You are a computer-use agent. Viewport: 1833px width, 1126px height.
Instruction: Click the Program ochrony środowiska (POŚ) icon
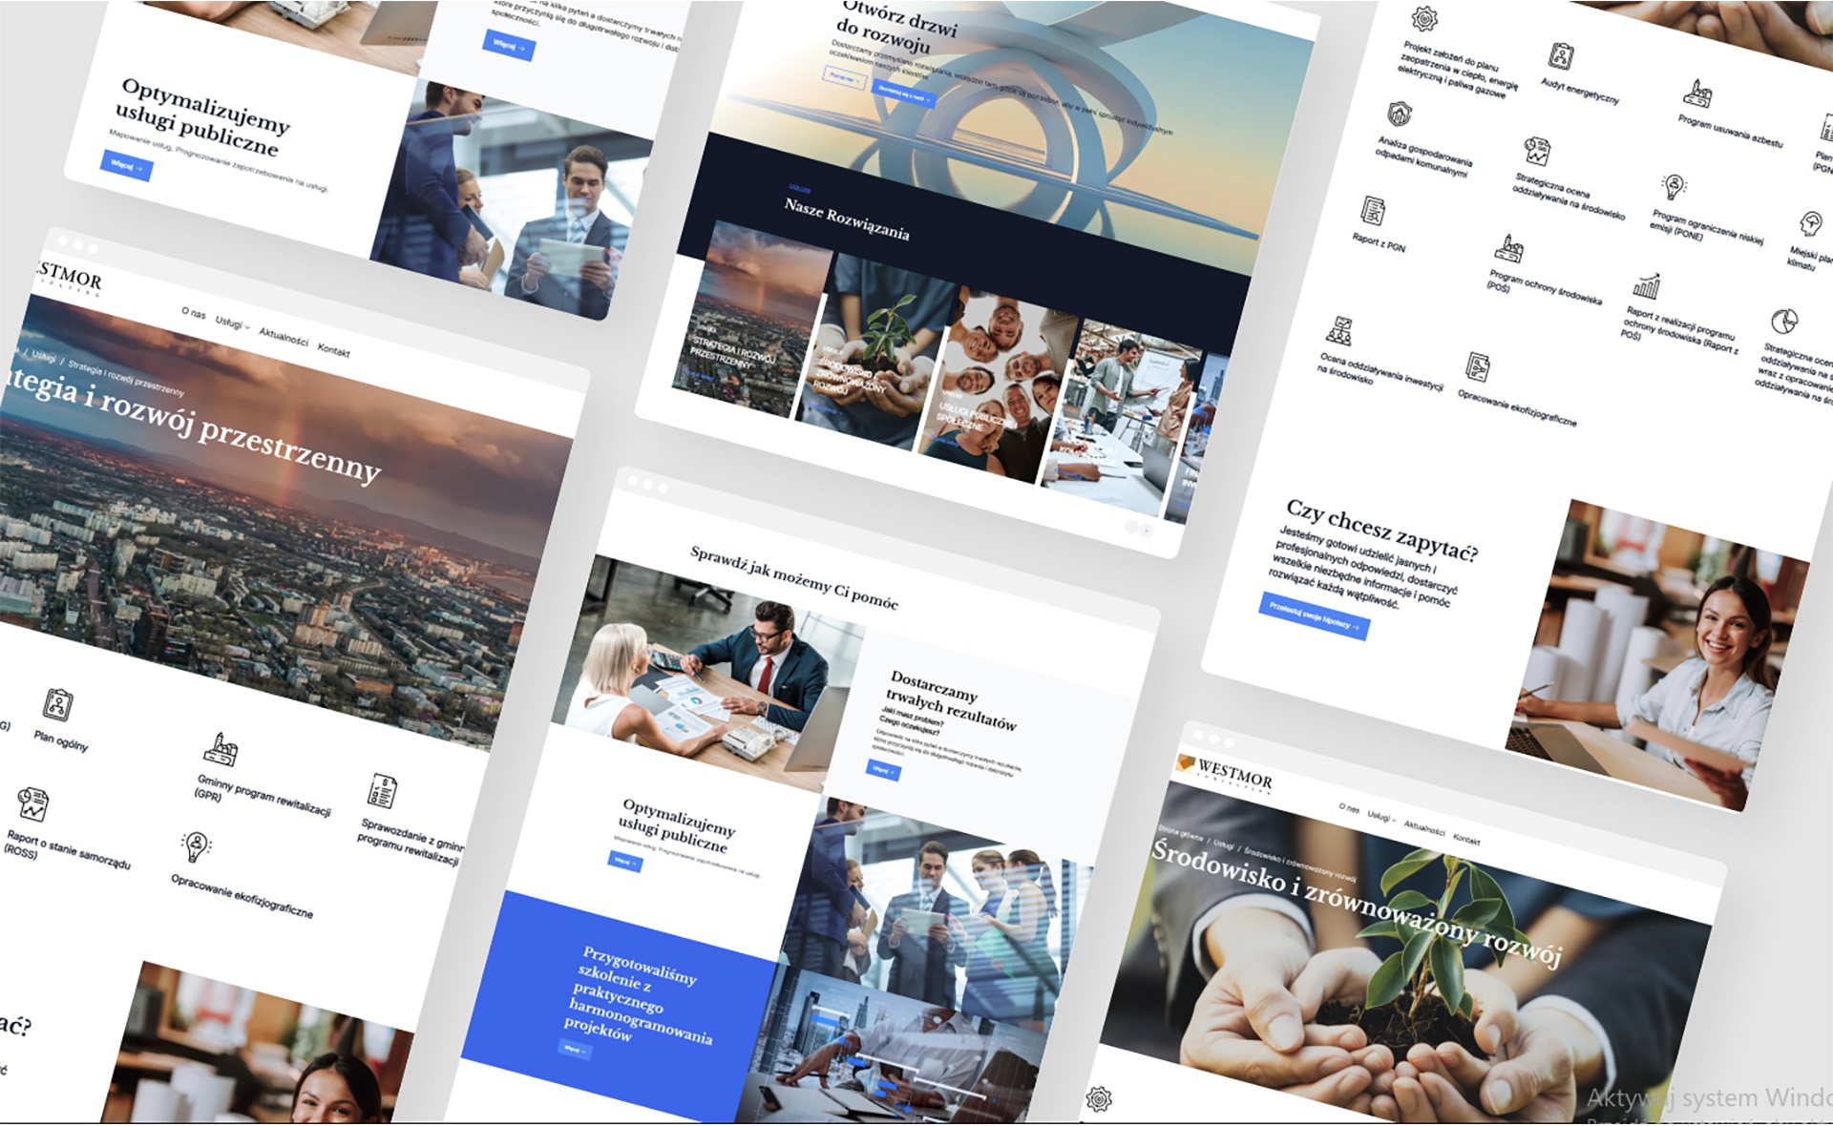pos(1509,247)
